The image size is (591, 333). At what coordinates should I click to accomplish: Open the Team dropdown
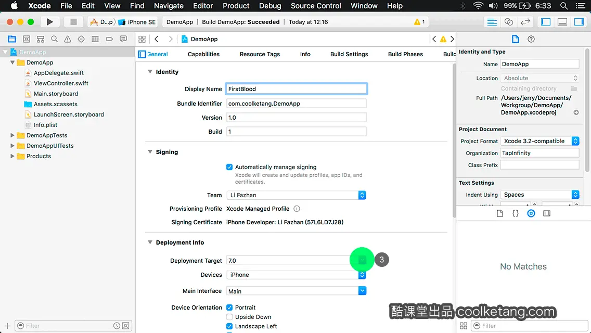(296, 195)
